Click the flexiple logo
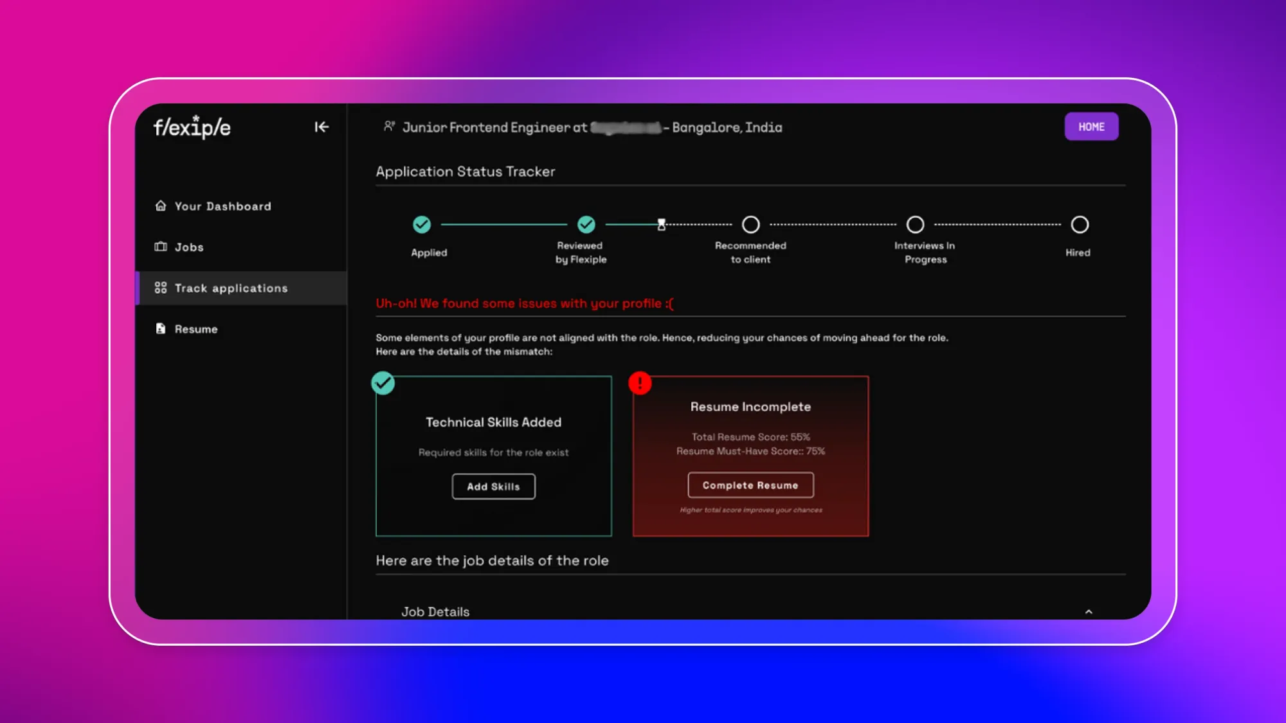This screenshot has width=1286, height=723. [191, 127]
